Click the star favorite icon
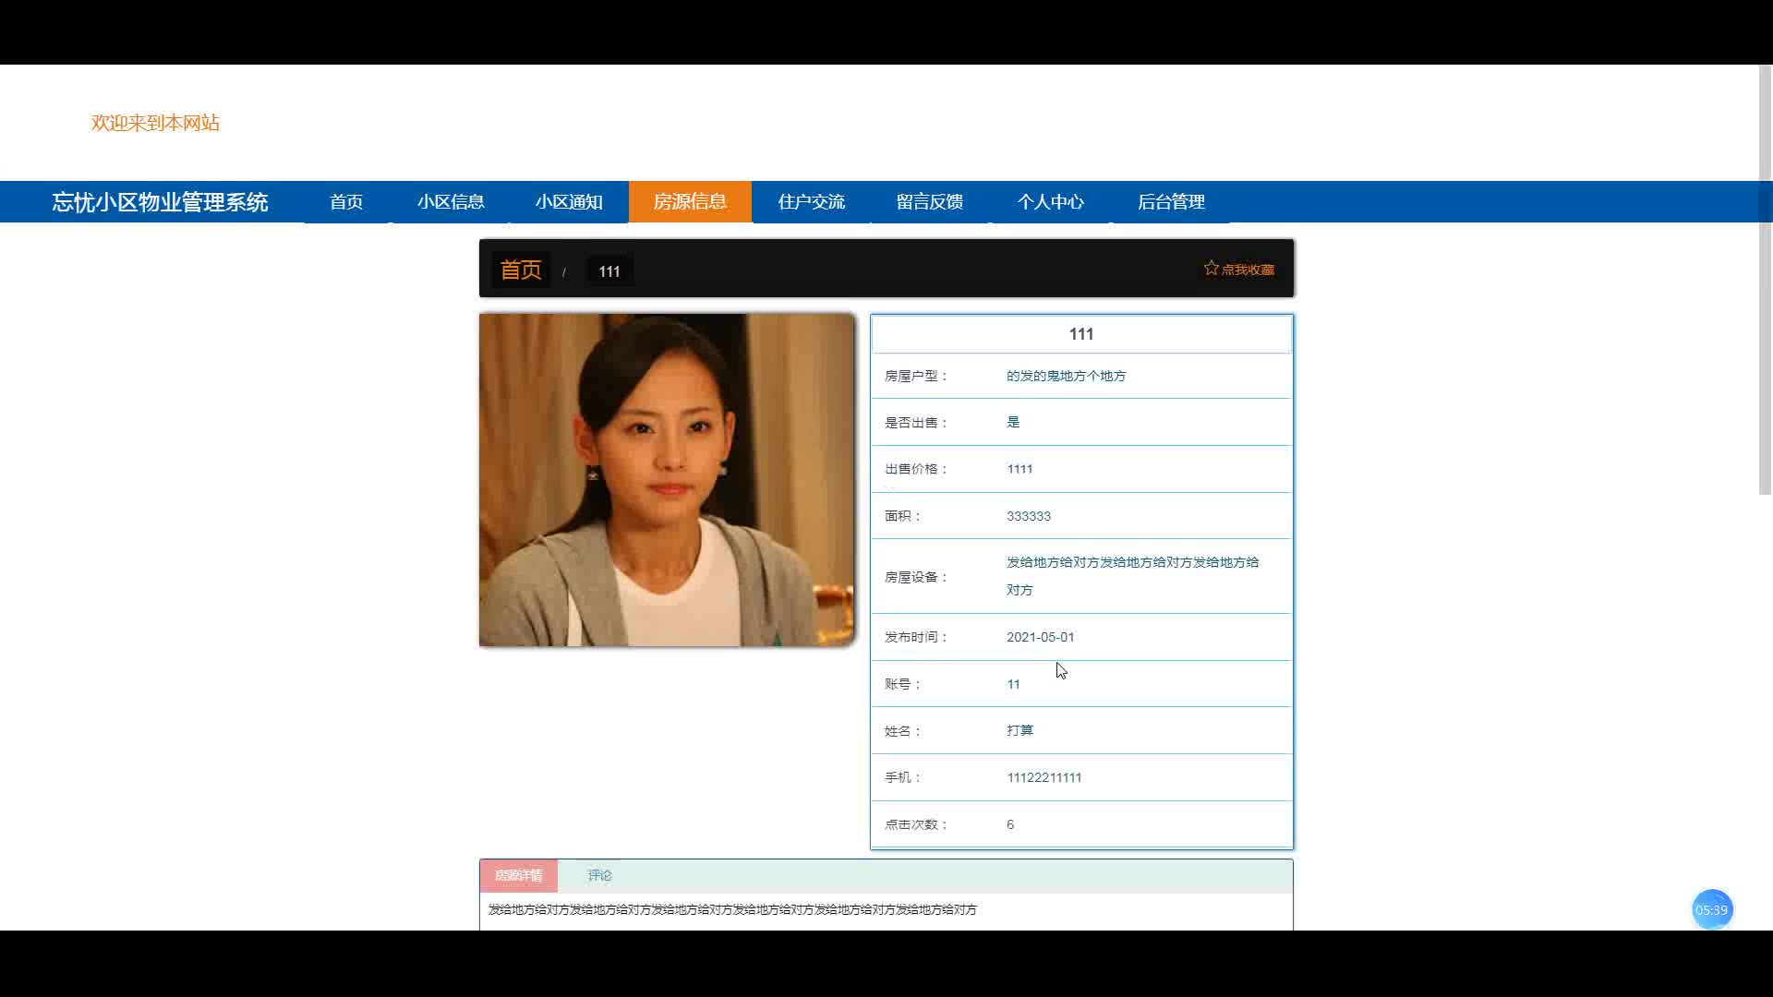 (x=1211, y=268)
